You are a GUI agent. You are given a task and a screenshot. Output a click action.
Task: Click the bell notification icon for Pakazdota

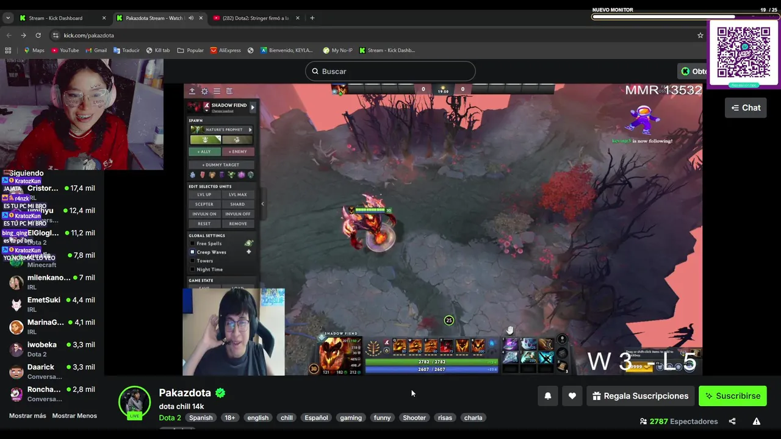[548, 396]
